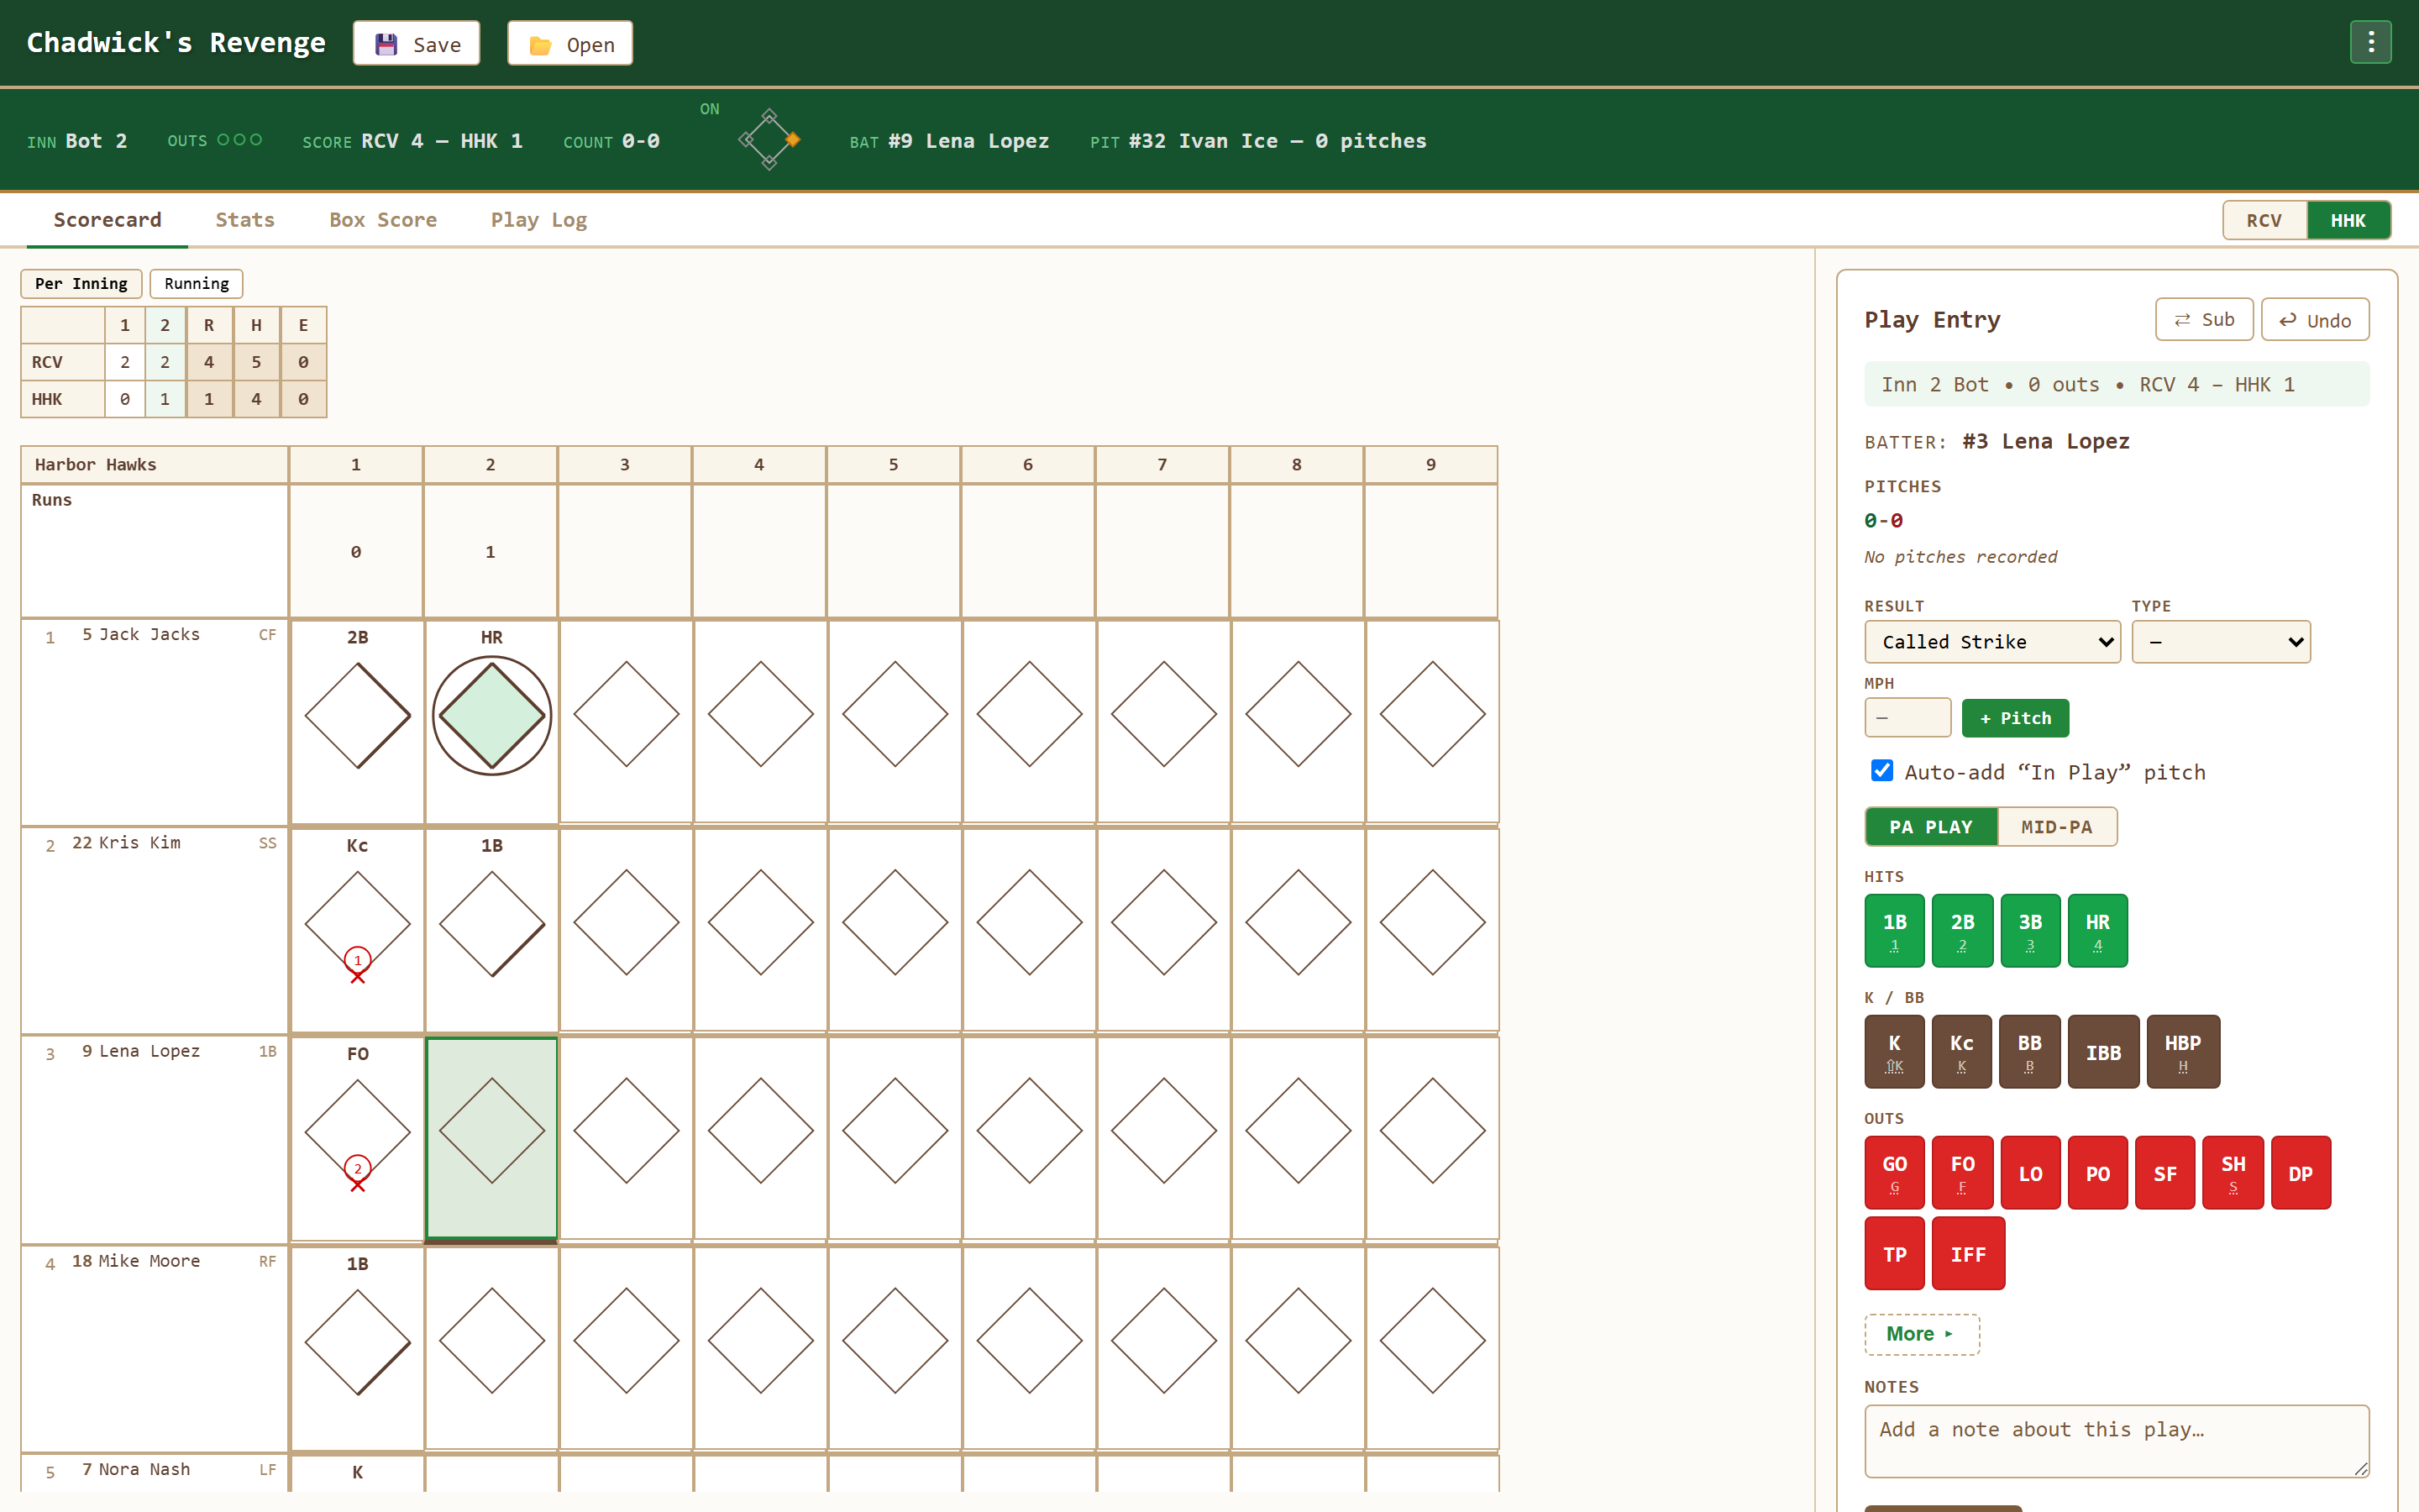Click the Save floppy disk button
This screenshot has width=2419, height=1512.
417,43
